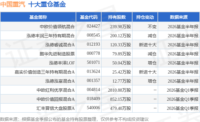
Task: Click the 852.15万股 holdings cell
Action: [x=121, y=99]
